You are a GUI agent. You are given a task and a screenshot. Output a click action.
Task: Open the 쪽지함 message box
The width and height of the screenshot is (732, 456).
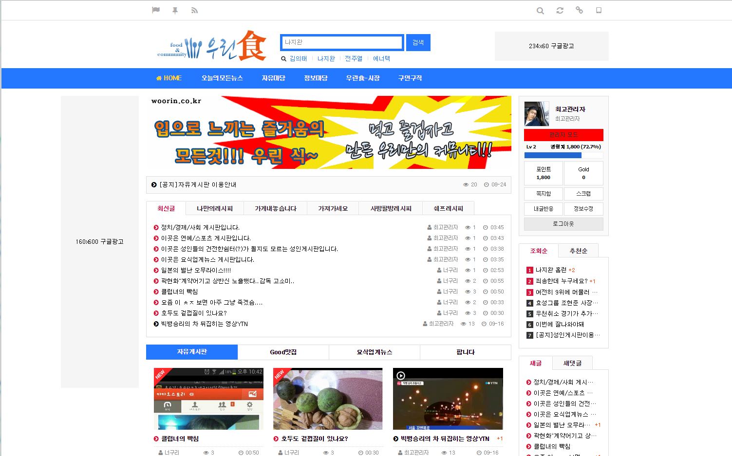point(544,194)
